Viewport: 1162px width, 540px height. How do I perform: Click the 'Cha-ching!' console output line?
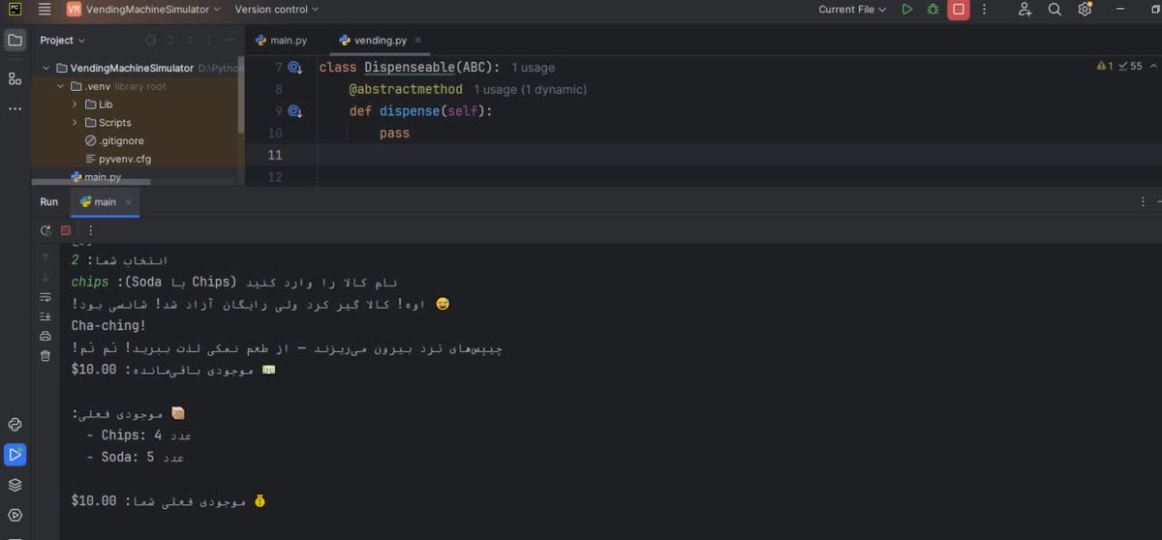[x=107, y=326]
